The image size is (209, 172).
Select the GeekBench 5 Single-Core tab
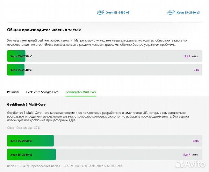point(42,92)
